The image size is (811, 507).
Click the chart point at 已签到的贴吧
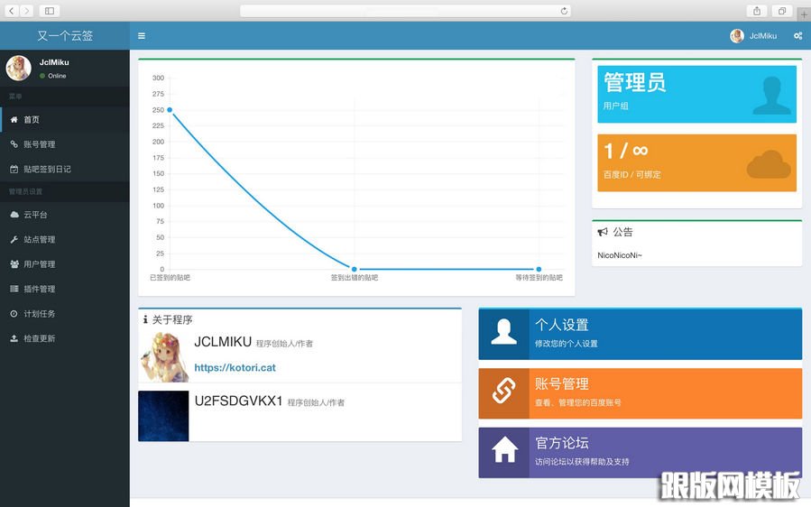[x=170, y=110]
